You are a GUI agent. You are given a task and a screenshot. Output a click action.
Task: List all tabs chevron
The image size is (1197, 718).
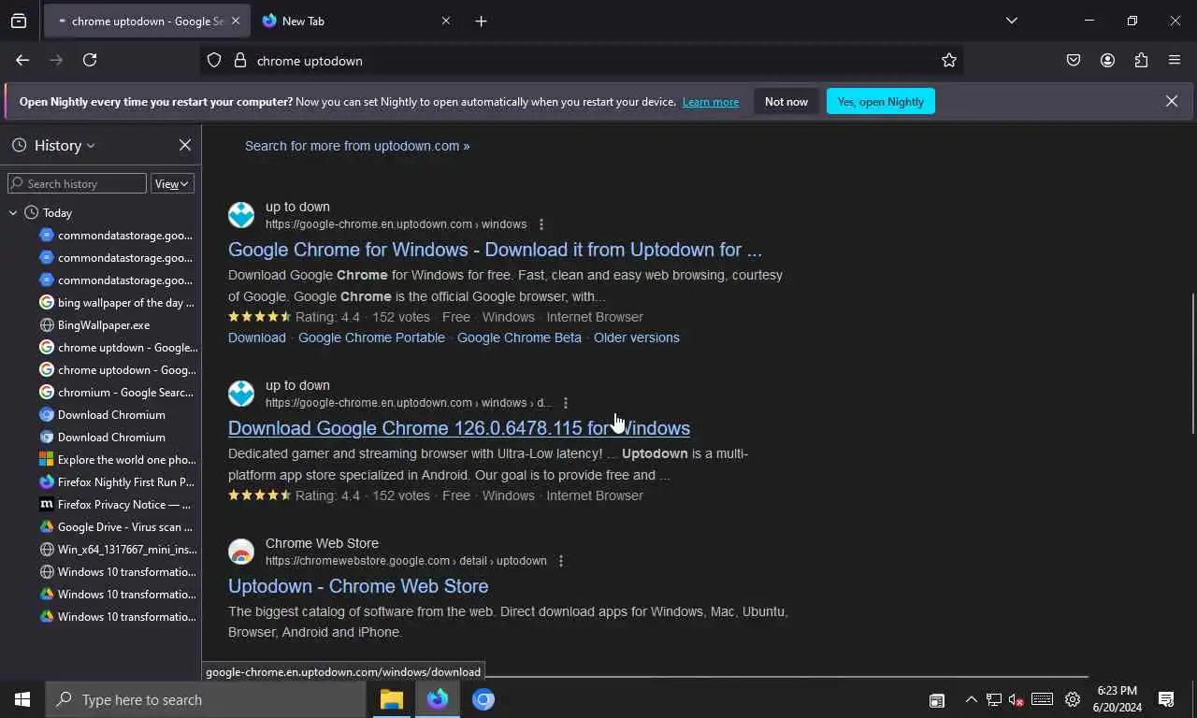pyautogui.click(x=1012, y=21)
